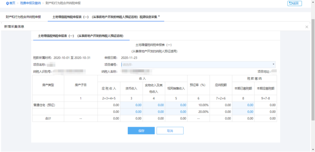Select 土地增值税纳税申报表(一) 税源信息采集 tab

click(x=104, y=17)
